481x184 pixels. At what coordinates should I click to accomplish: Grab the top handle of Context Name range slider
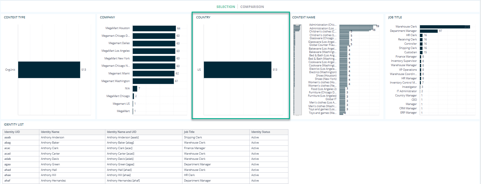click(x=297, y=24)
